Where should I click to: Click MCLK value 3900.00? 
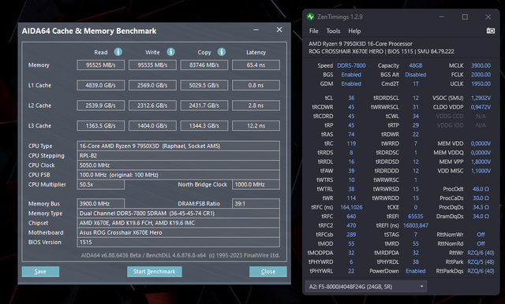481,65
